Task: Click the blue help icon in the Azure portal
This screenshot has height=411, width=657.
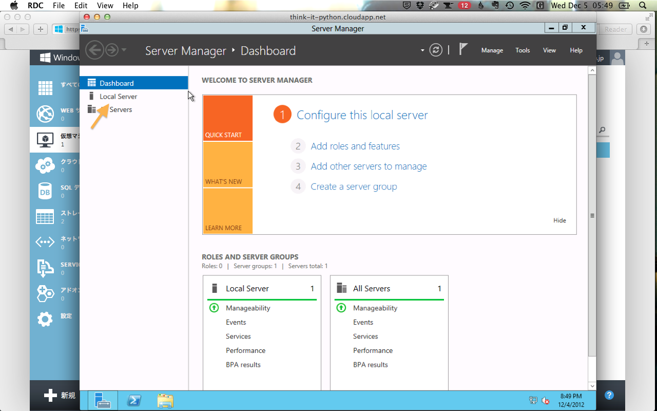Action: [x=609, y=395]
